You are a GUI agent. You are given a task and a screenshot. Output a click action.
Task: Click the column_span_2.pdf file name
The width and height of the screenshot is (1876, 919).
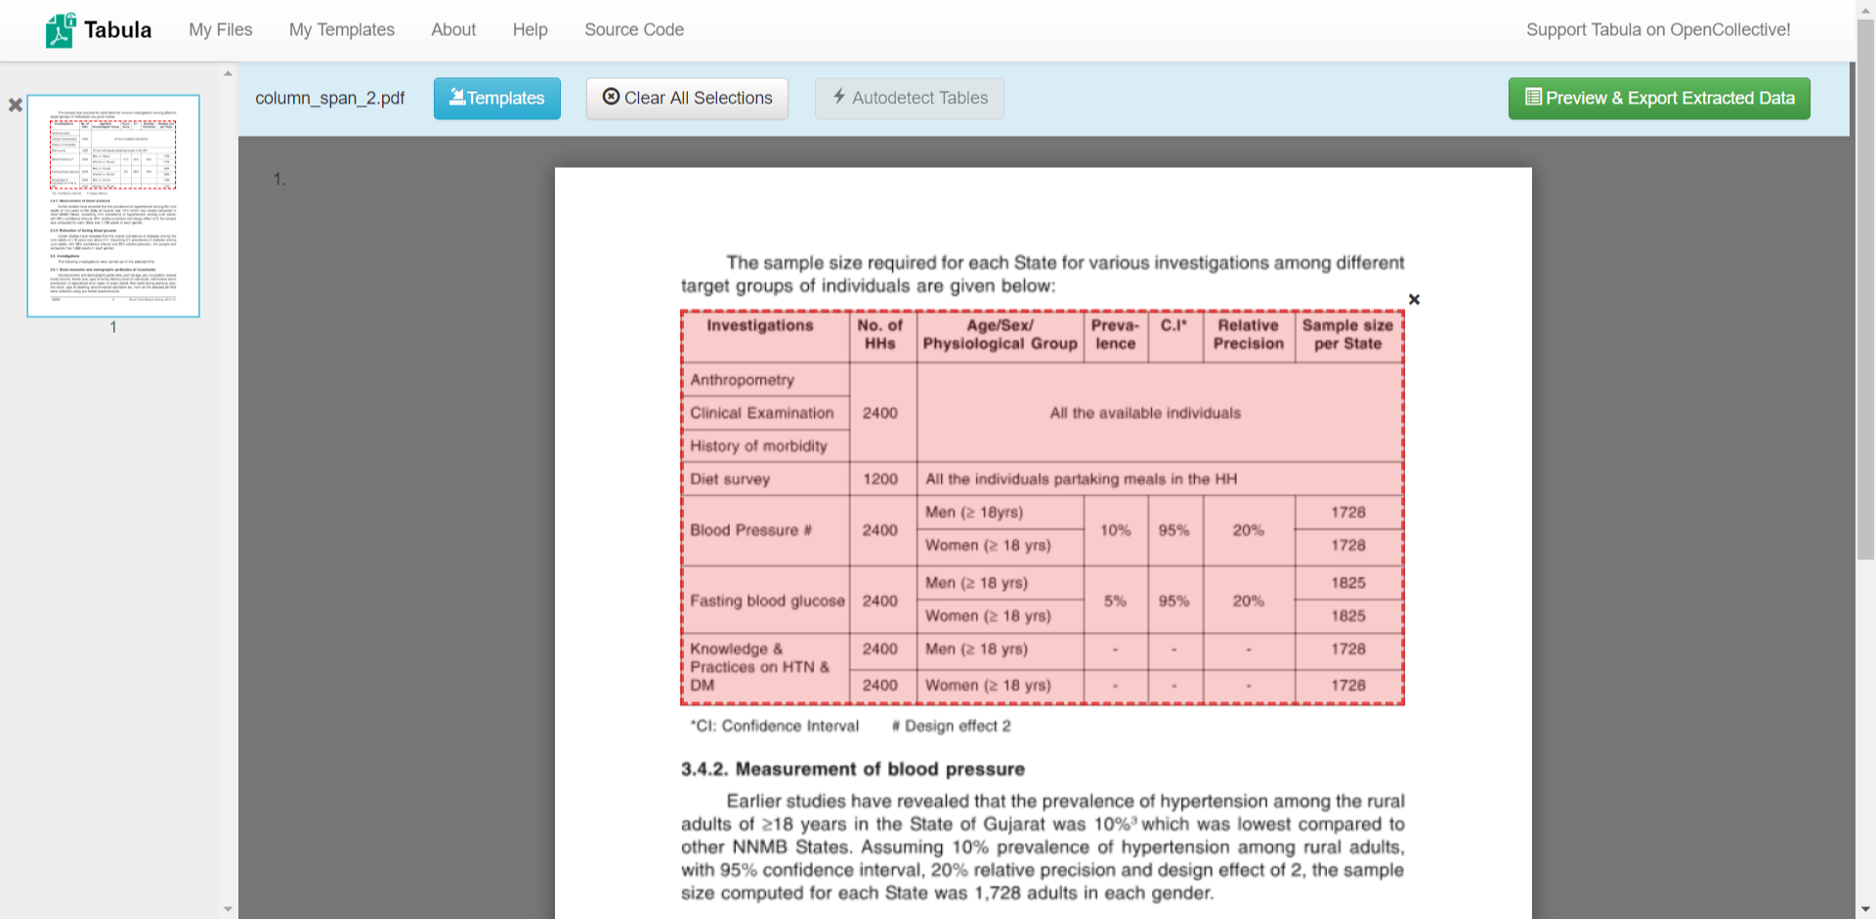pos(329,99)
